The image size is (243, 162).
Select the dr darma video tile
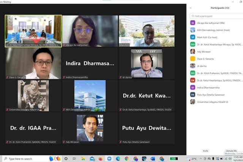pyautogui.click(x=147, y=63)
